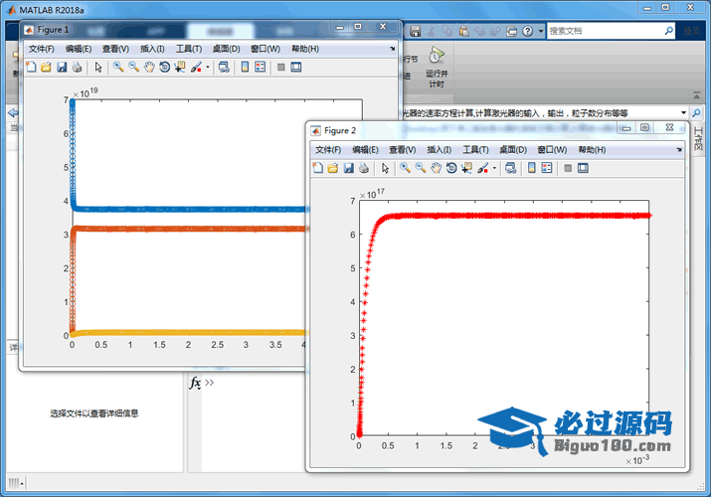Select Brush data tool in Figure 1
The height and width of the screenshot is (497, 711).
(196, 68)
